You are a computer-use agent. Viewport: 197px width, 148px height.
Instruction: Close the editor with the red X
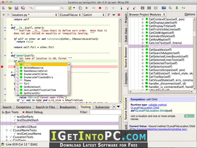point(119,15)
